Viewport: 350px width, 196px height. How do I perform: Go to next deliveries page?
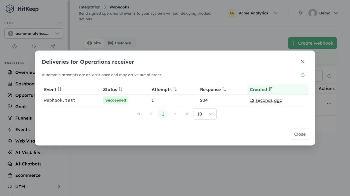[x=175, y=114]
